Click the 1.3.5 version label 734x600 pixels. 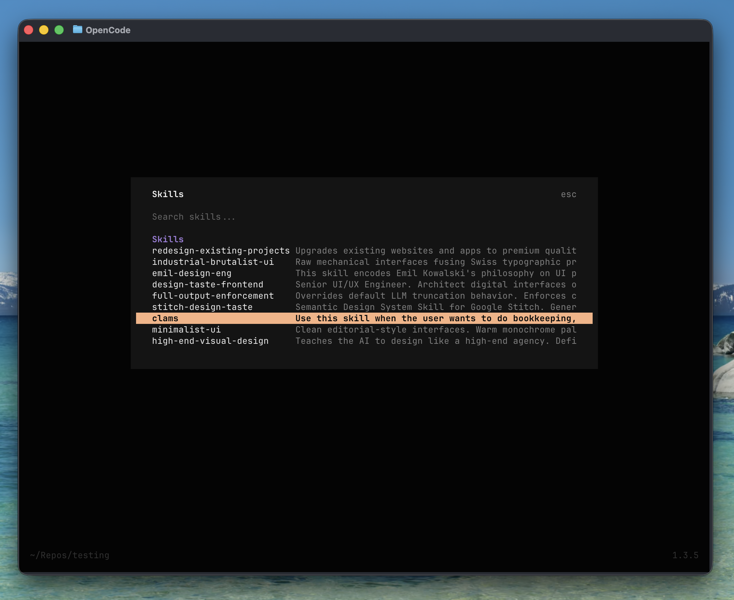pyautogui.click(x=686, y=555)
